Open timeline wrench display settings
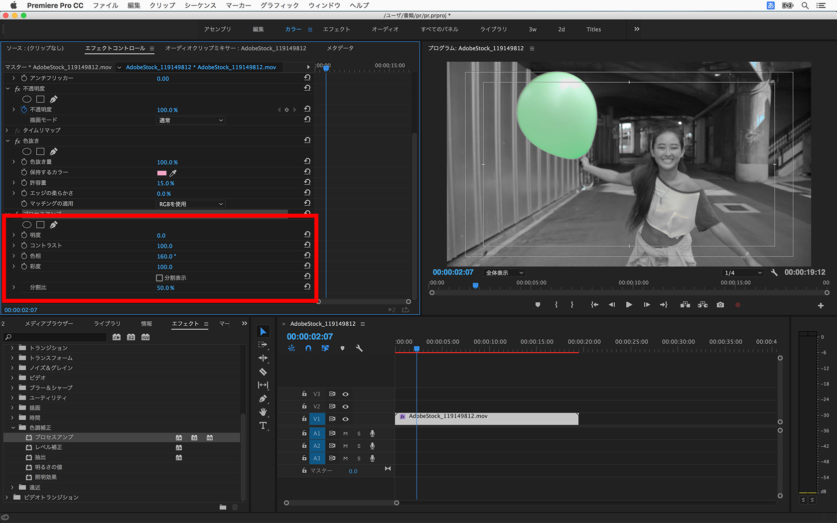Image resolution: width=837 pixels, height=523 pixels. pyautogui.click(x=359, y=348)
